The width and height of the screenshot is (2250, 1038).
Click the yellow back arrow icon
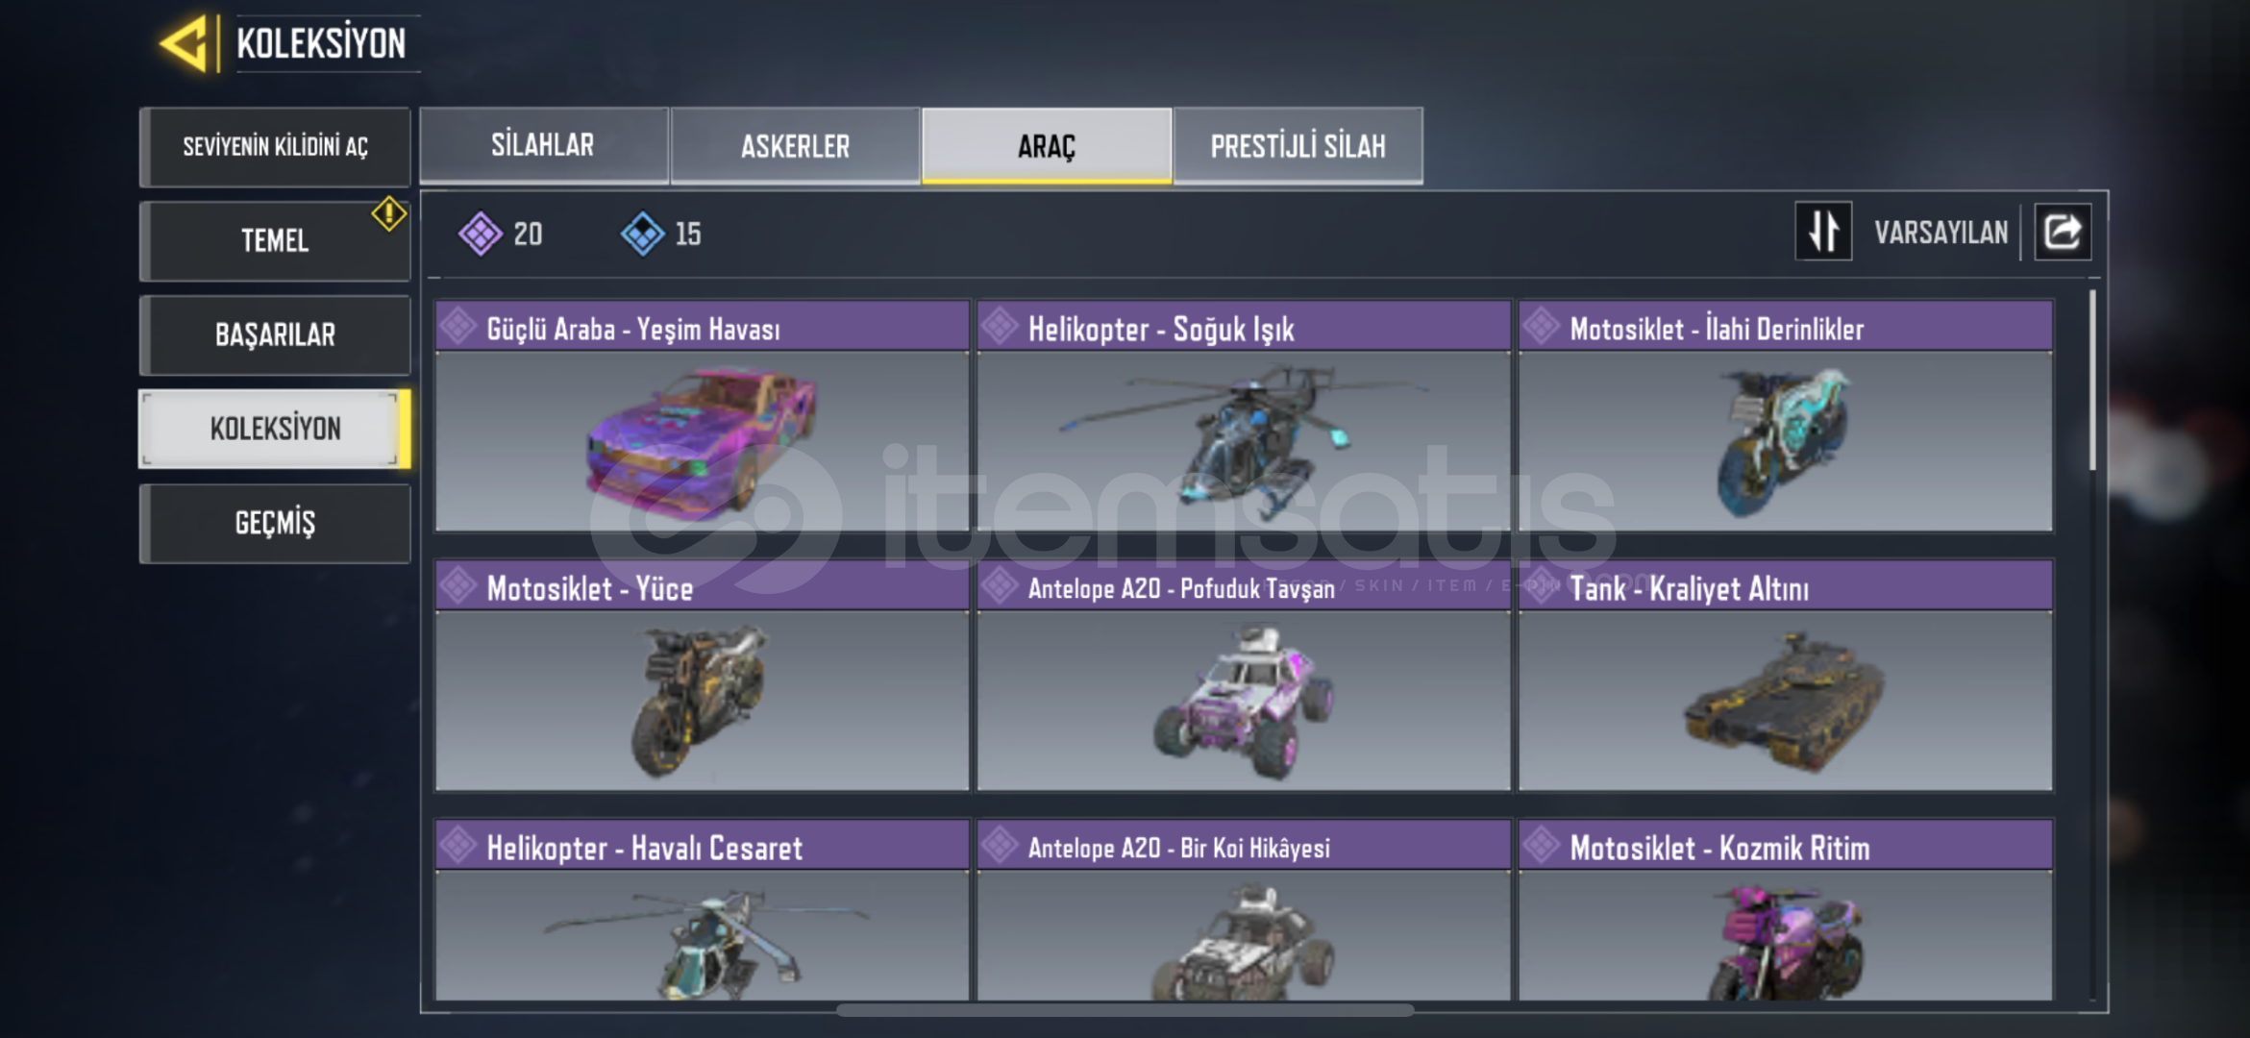[184, 43]
